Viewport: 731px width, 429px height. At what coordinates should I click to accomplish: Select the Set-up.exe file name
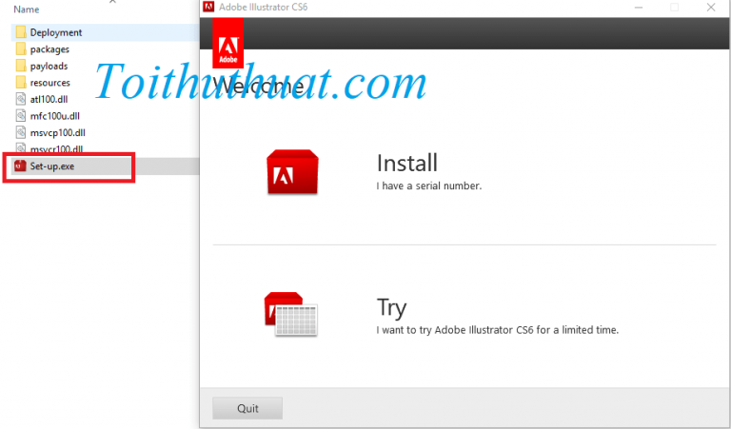(52, 166)
